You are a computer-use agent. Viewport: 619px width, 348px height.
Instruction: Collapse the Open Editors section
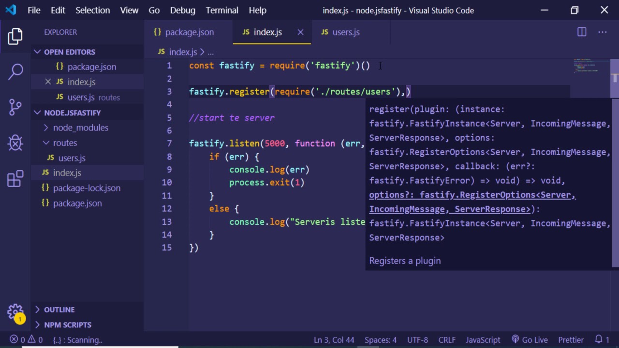pos(37,52)
